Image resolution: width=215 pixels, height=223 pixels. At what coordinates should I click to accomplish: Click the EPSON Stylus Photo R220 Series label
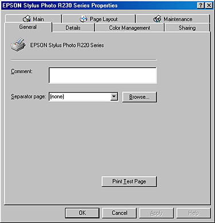tap(67, 45)
